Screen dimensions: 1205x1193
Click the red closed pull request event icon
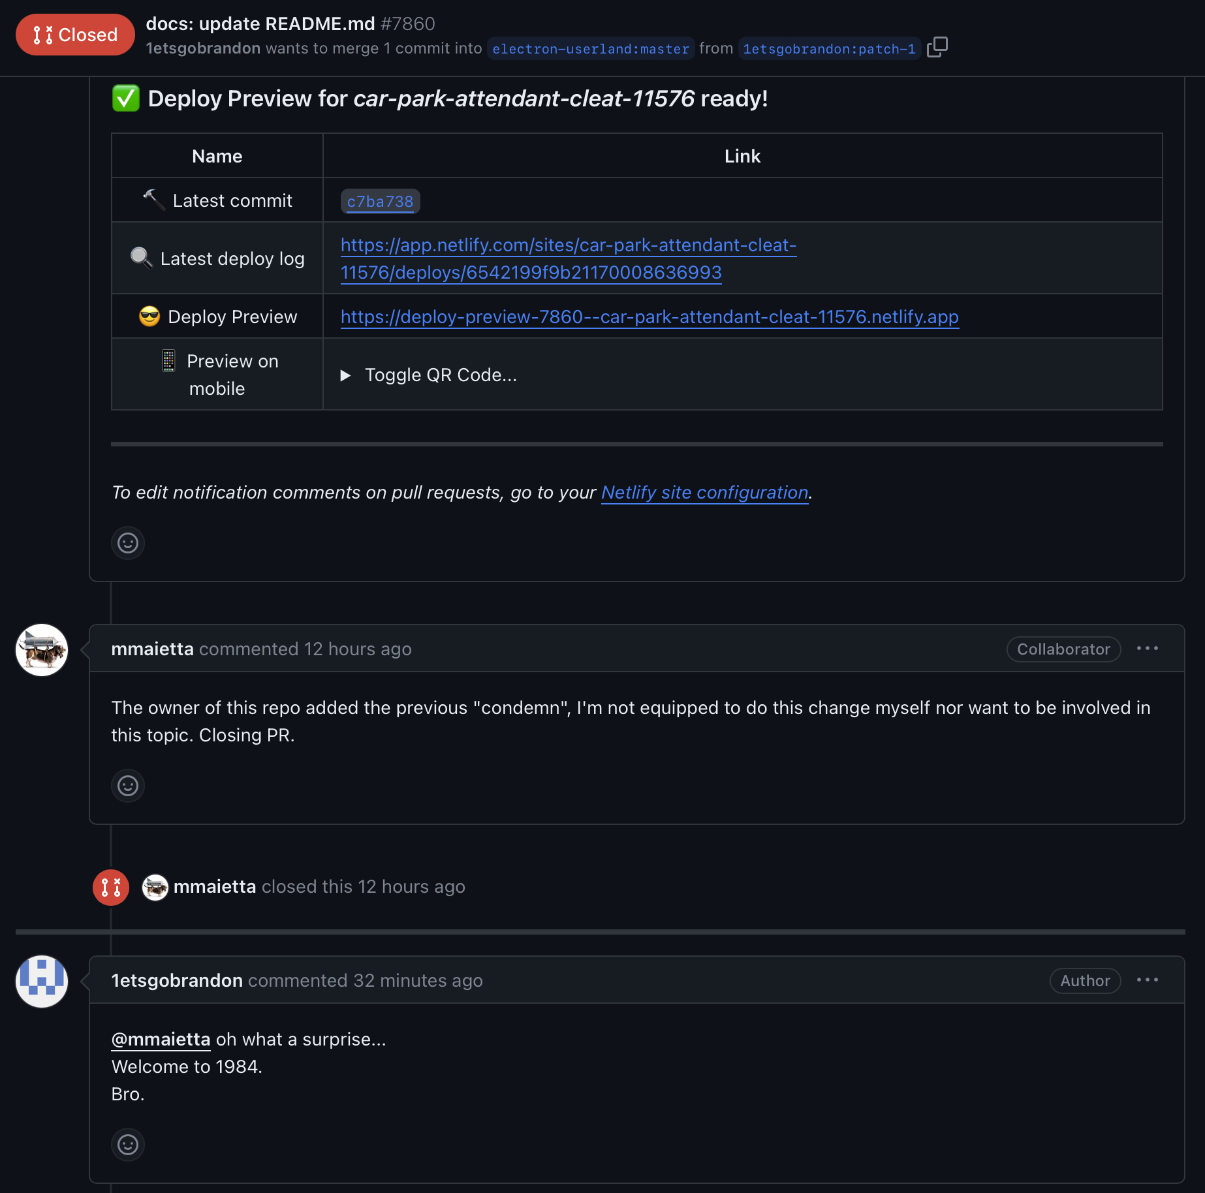click(x=111, y=888)
